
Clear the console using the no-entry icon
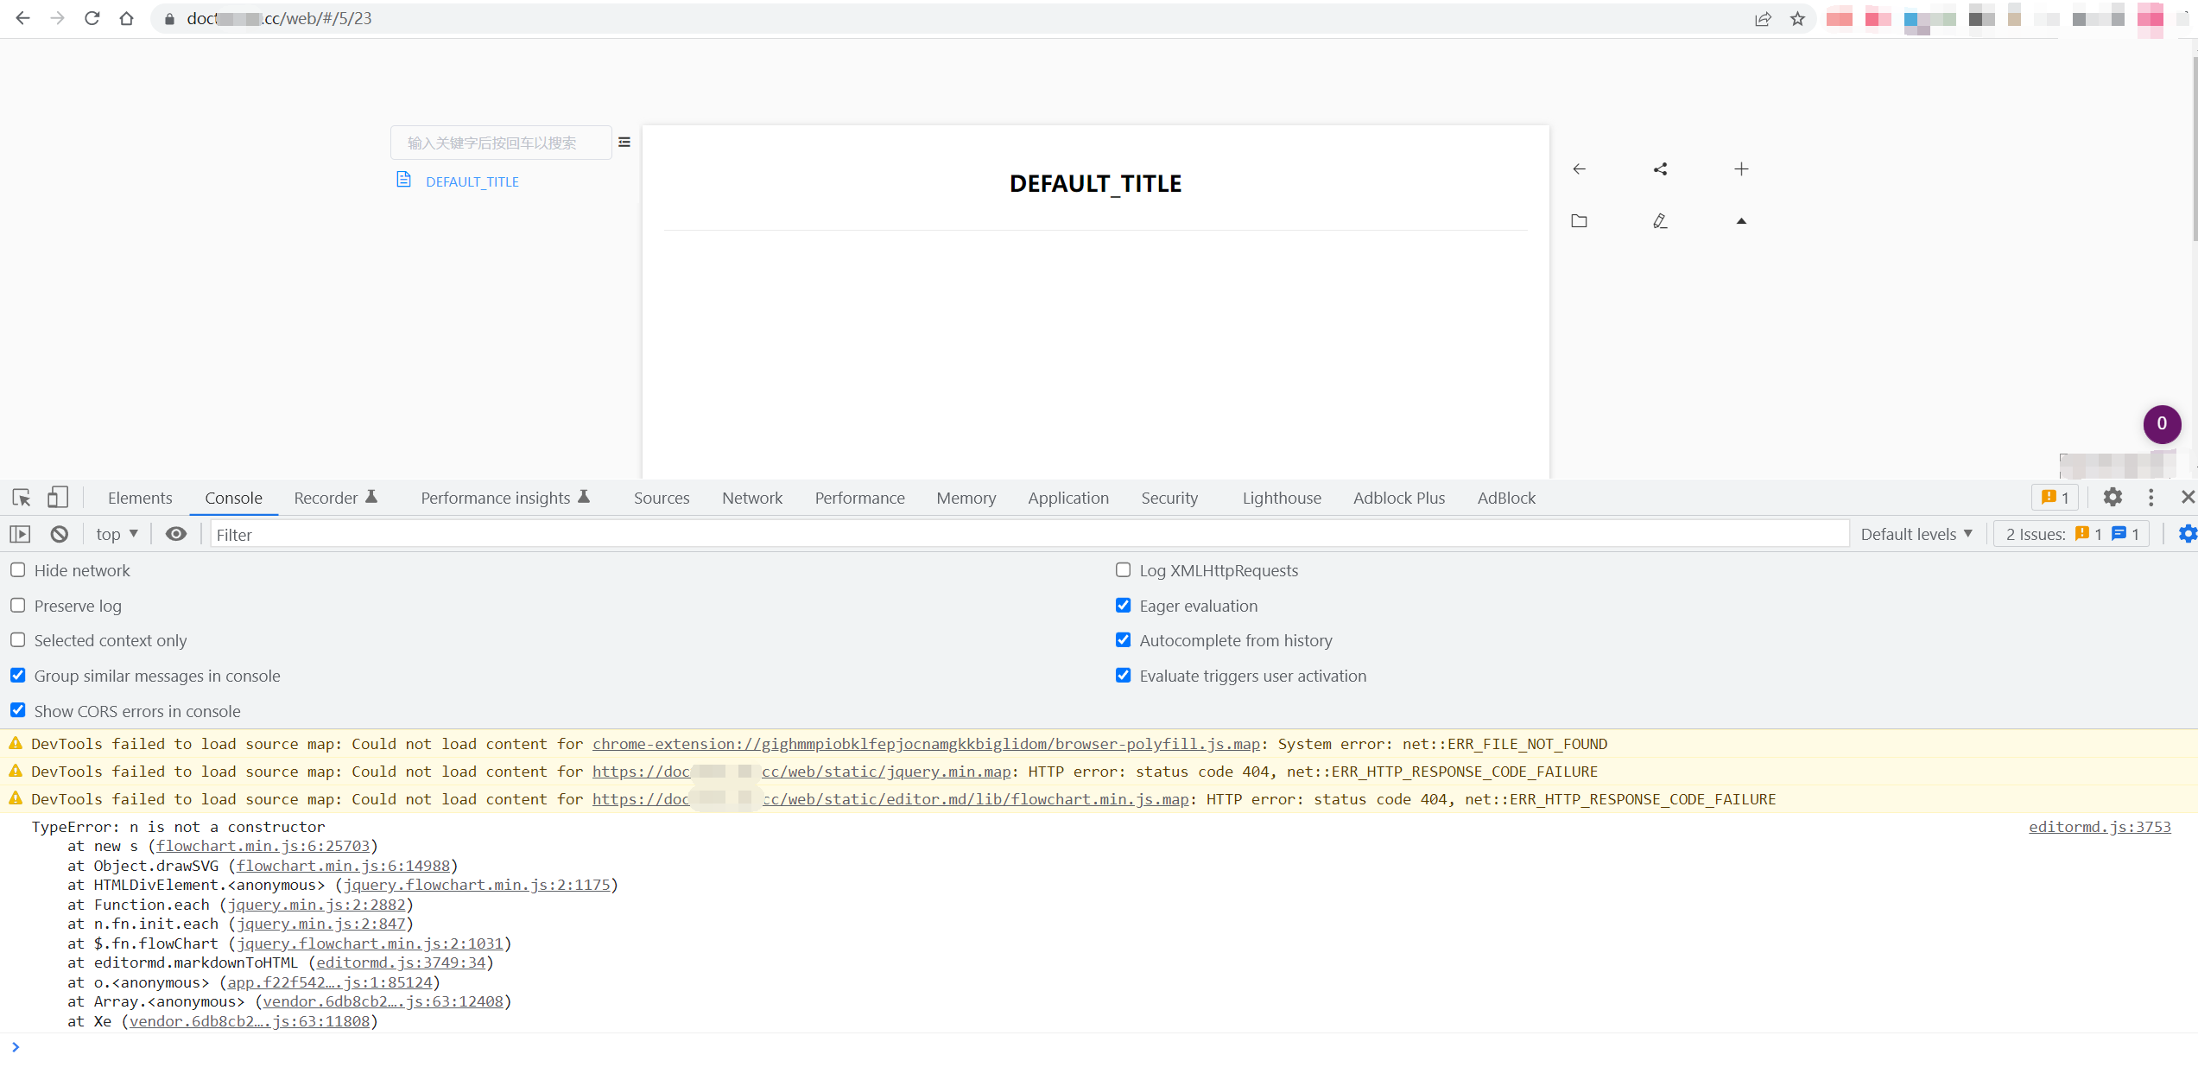pos(58,534)
